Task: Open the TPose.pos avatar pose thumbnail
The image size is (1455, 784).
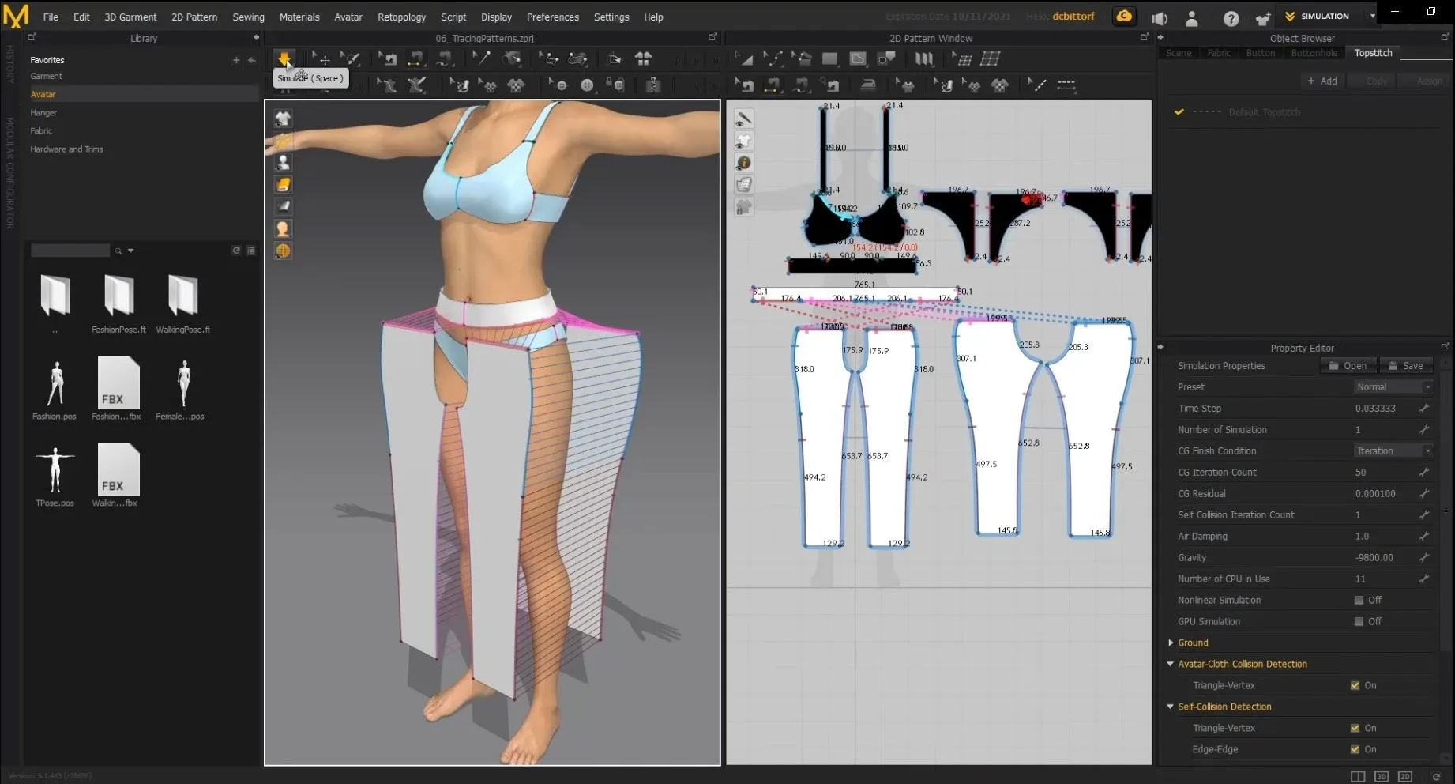Action: (55, 469)
